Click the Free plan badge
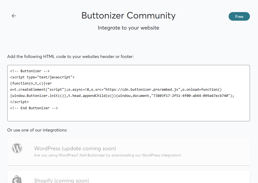The image size is (258, 183). [239, 16]
